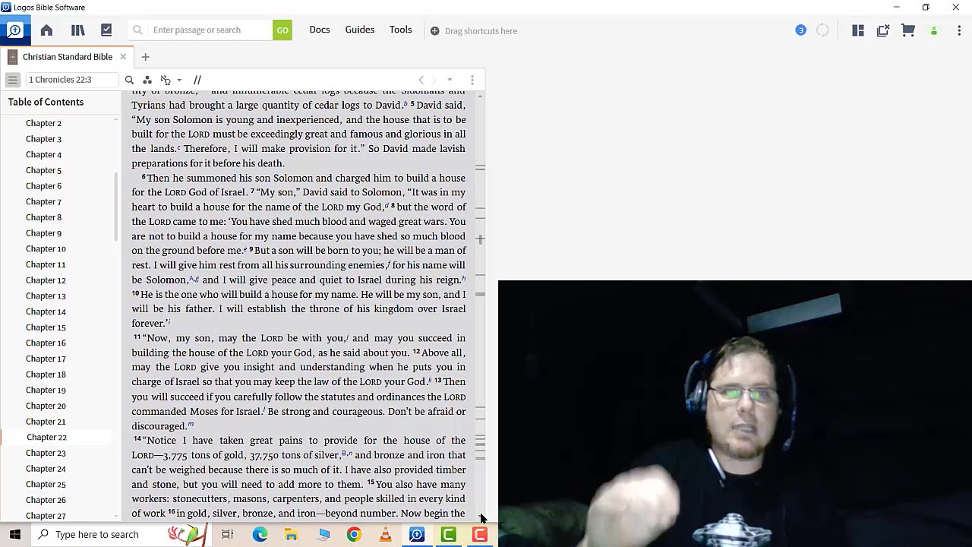972x547 pixels.
Task: Close the Christian Standard Bible tab
Action: pyautogui.click(x=123, y=57)
